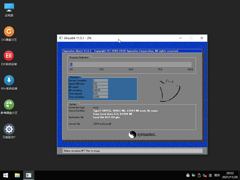Click the Time elapsed value 0:18

(x=100, y=94)
